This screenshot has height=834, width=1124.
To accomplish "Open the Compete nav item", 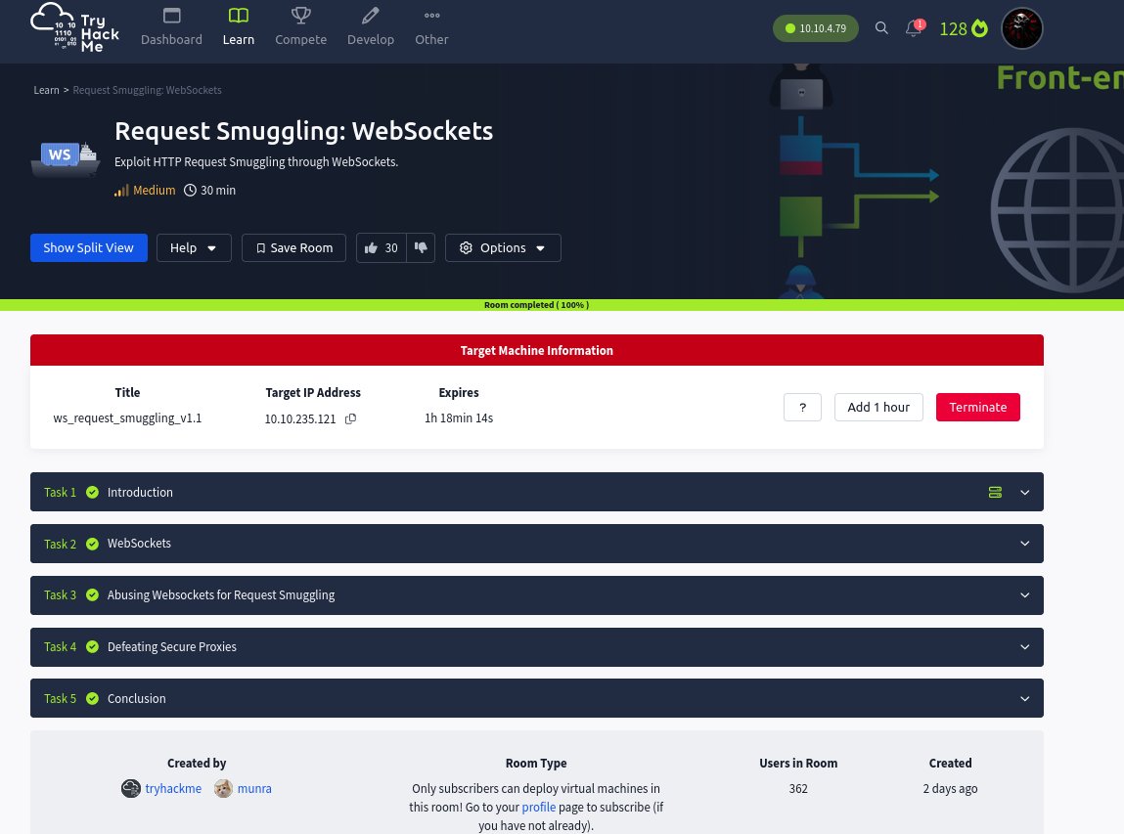I will pos(301,28).
